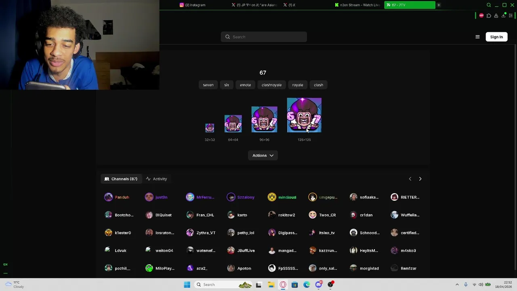Show hidden system tray icons
517x291 pixels.
(x=457, y=285)
